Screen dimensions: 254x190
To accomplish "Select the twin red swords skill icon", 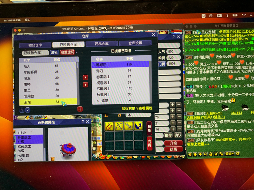I will [110, 126].
